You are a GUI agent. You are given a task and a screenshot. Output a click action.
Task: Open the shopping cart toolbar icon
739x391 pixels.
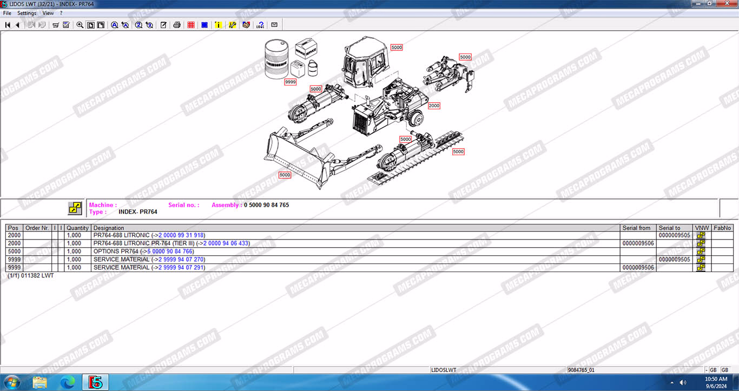point(56,25)
